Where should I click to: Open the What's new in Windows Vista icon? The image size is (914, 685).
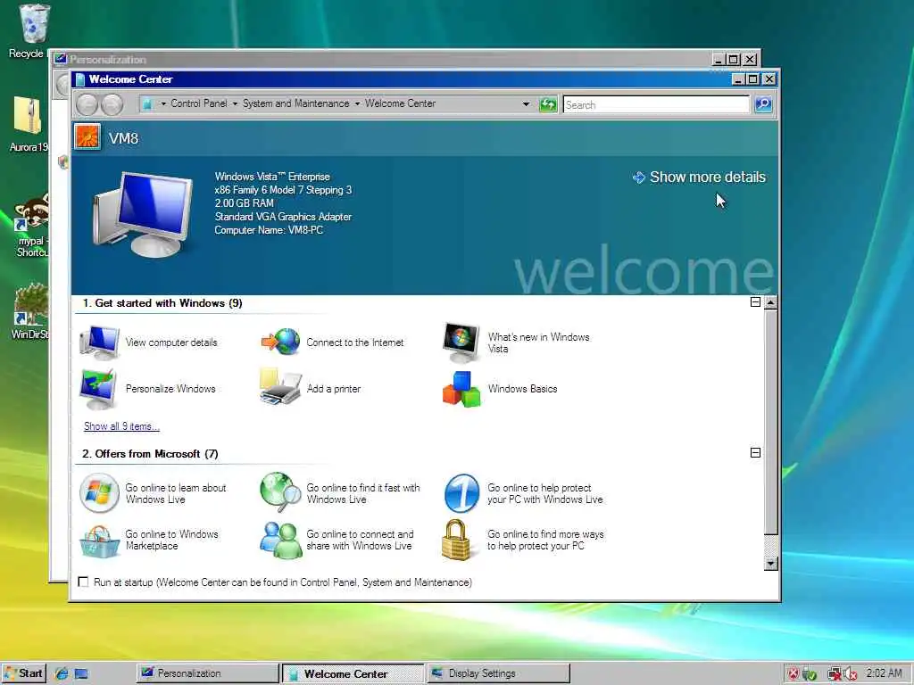pos(461,342)
